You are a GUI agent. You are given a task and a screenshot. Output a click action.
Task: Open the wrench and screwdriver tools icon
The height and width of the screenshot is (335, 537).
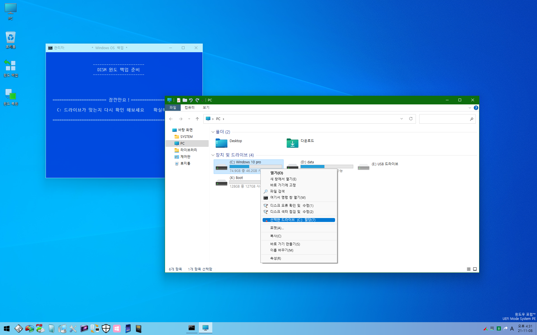tap(73, 329)
